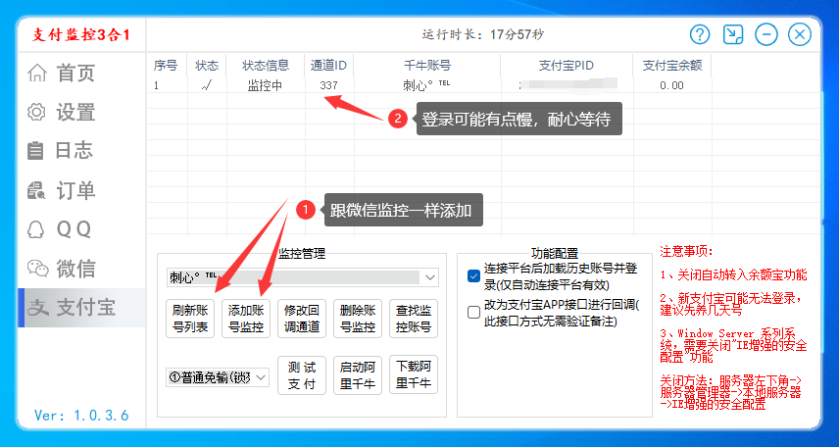
Task: Click the 删除账号监控 button
Action: (x=358, y=319)
